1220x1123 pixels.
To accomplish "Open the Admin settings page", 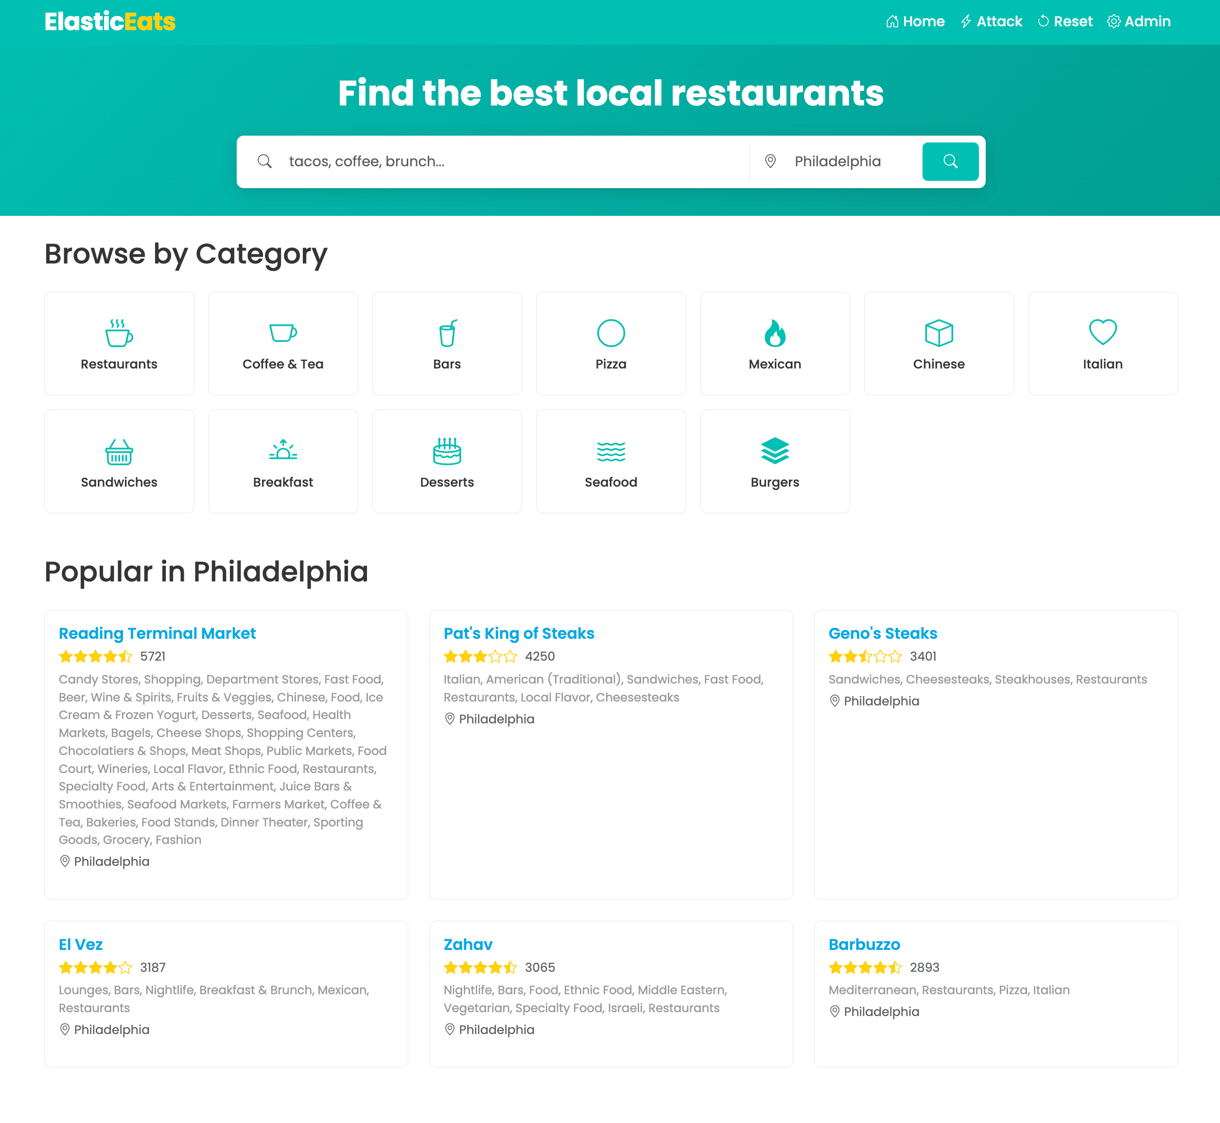I will coord(1138,22).
